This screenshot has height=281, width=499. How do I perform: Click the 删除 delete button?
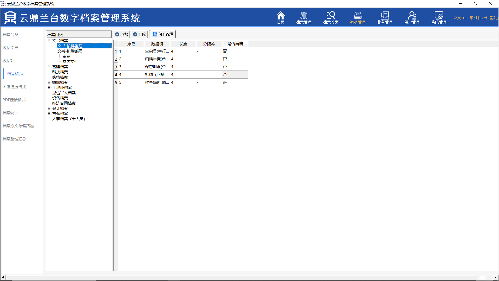pyautogui.click(x=140, y=34)
